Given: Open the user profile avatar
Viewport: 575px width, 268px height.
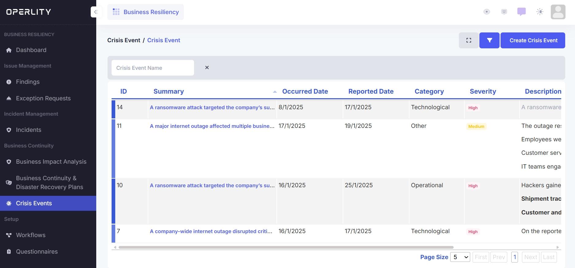Looking at the screenshot, I should click(558, 12).
